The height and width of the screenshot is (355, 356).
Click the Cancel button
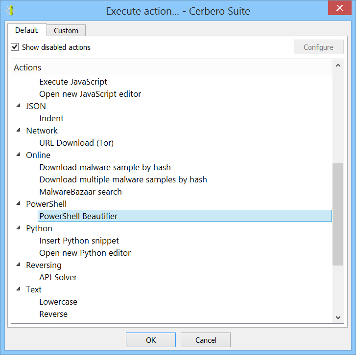click(206, 340)
